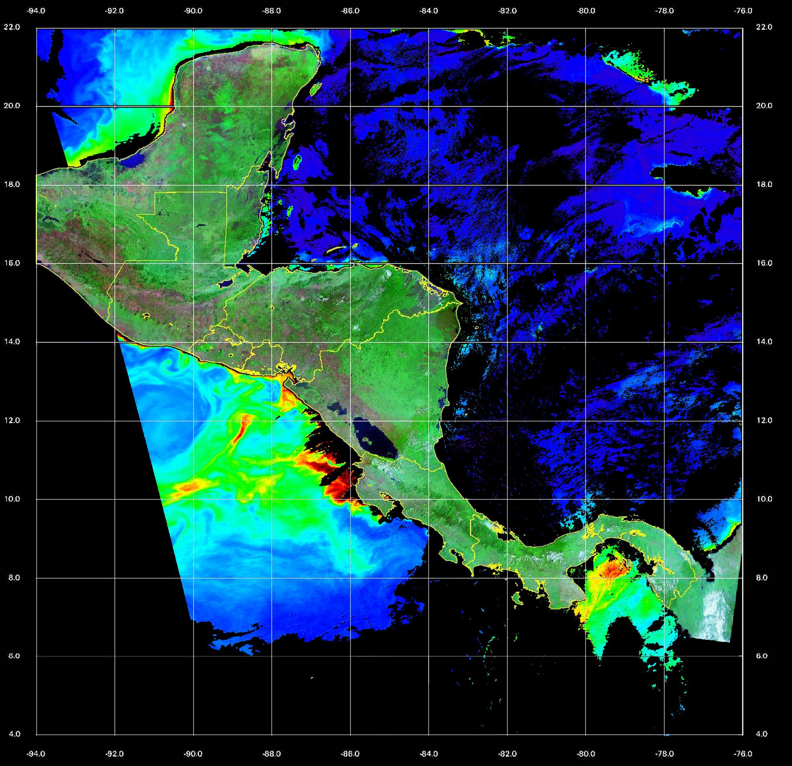Click the bottom axis label -76.0
The height and width of the screenshot is (766, 792).
click(x=743, y=754)
